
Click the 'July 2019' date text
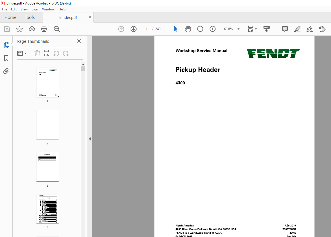[290, 225]
